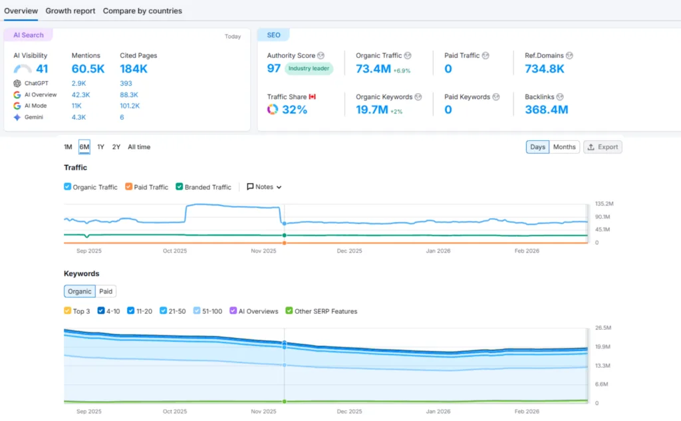Click the Backlinks info icon
This screenshot has width=681, height=421.
(561, 97)
